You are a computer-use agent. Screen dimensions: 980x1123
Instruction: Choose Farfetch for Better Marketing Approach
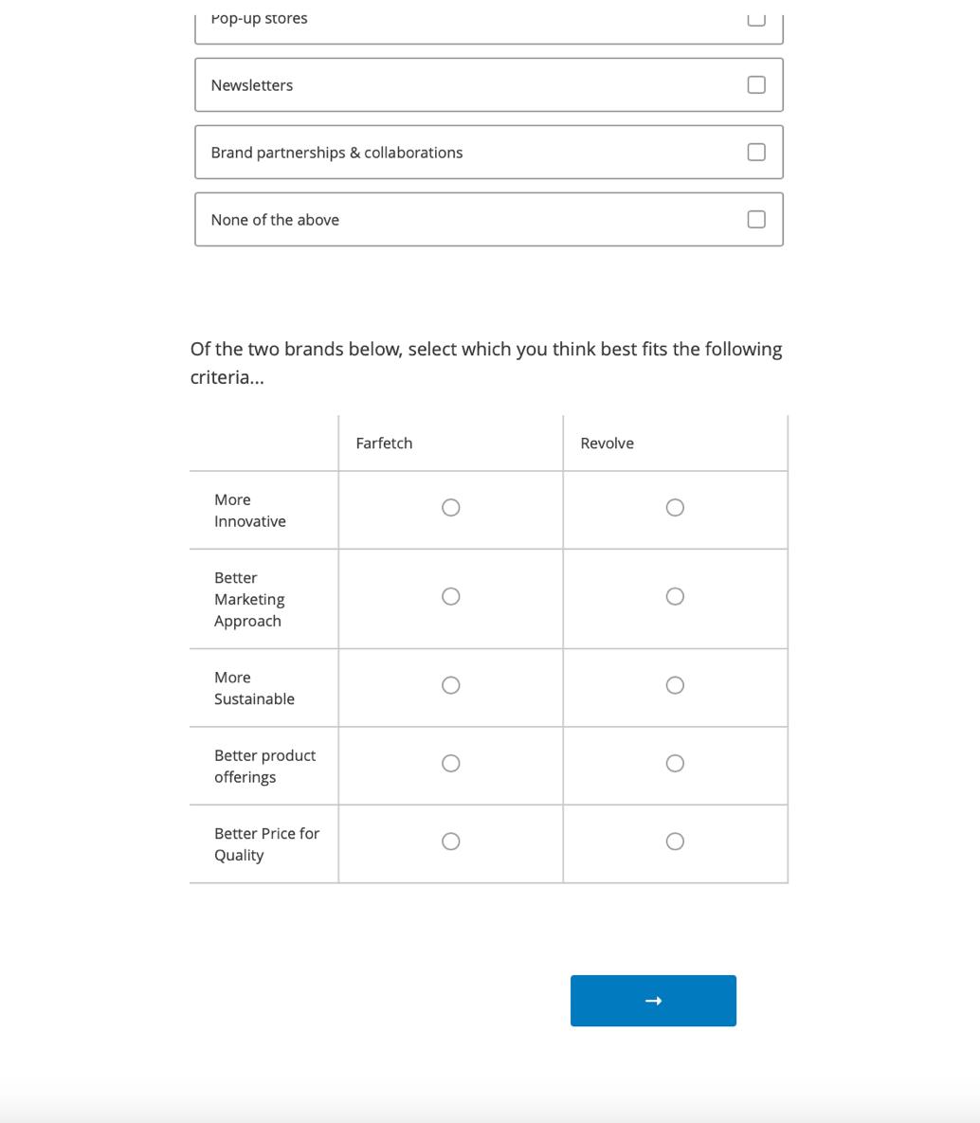(x=451, y=596)
